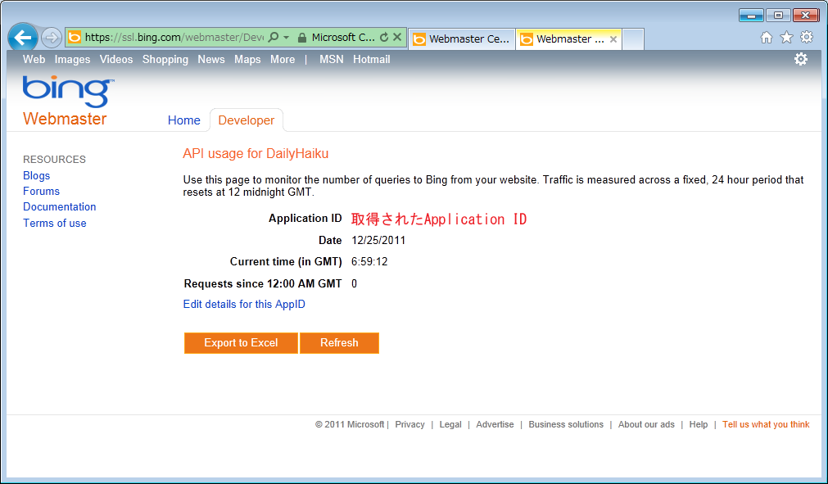Open a new blank browser tab
This screenshot has height=484, width=828.
click(x=633, y=39)
